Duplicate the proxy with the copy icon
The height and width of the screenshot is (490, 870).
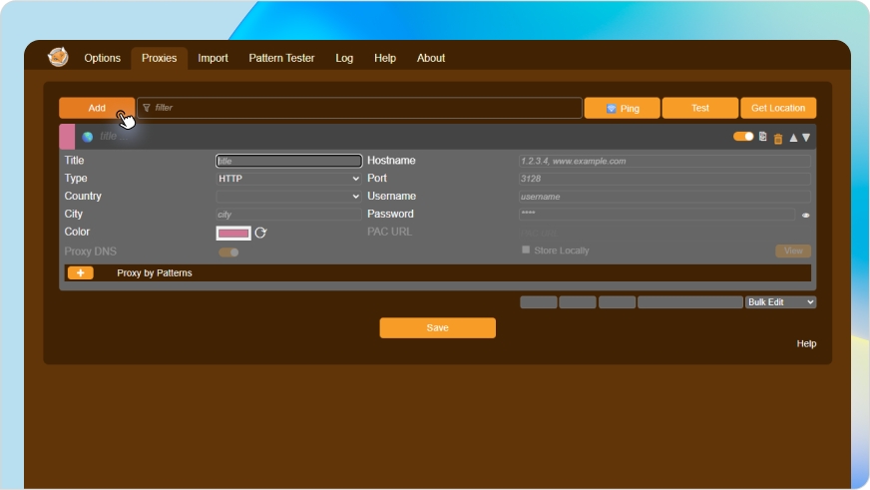point(763,137)
